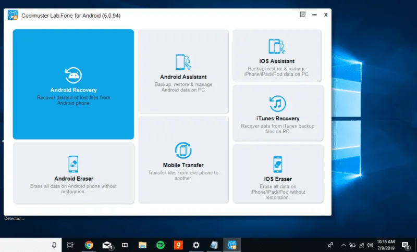Open the Action Center notifications icon
Screen dimensions: 417x252
pyautogui.click(x=406, y=245)
